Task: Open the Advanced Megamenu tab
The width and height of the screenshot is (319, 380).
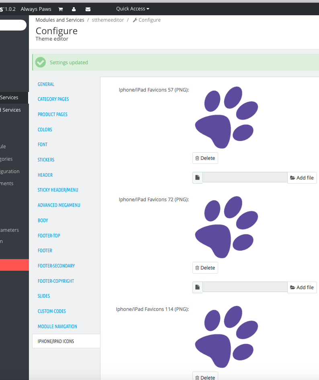Action: click(x=59, y=205)
